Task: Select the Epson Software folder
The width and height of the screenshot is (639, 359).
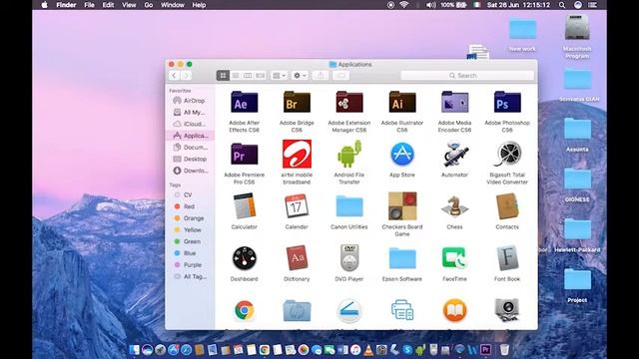Action: [x=402, y=258]
